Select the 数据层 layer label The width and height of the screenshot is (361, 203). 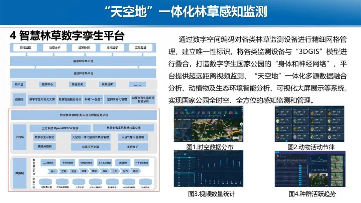(20, 173)
